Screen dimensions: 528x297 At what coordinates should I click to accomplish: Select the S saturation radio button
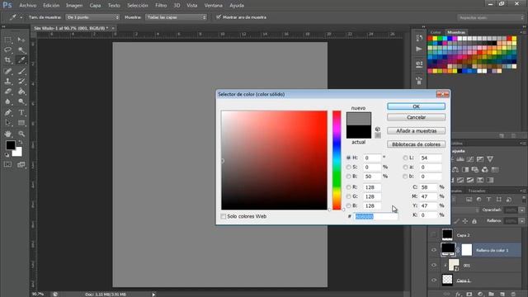(x=348, y=167)
